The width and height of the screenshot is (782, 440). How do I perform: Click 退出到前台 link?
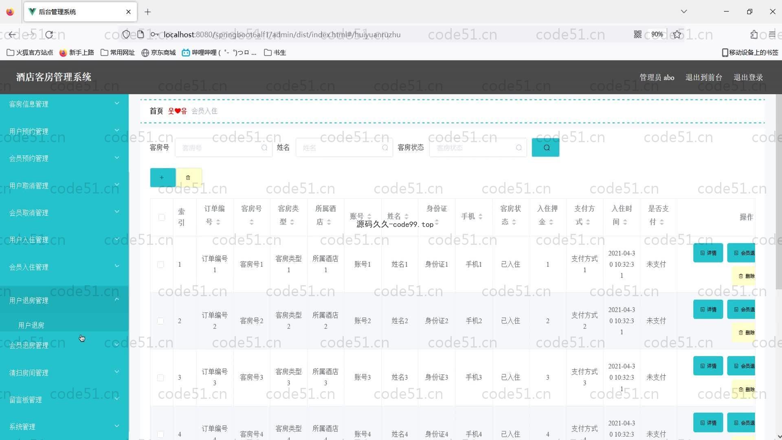point(703,77)
